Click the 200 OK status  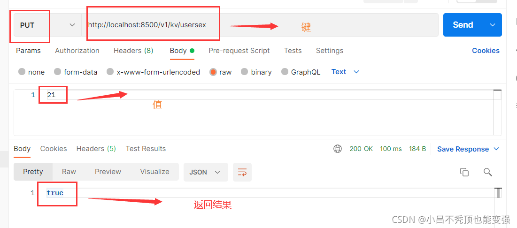click(x=361, y=149)
